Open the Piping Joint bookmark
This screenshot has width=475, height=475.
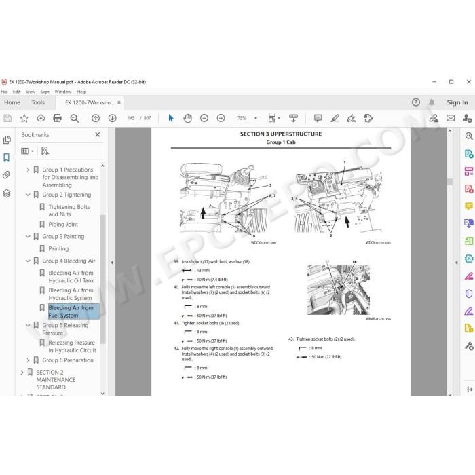point(63,225)
